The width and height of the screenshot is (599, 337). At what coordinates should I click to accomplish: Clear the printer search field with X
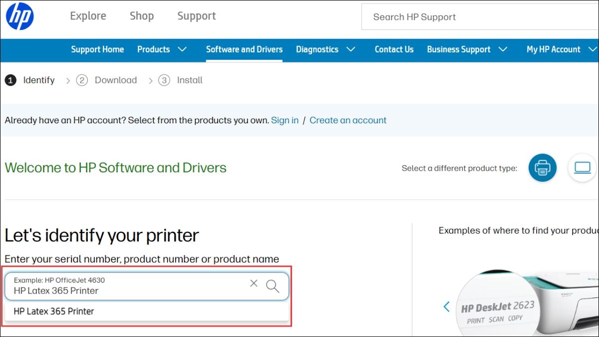click(254, 284)
